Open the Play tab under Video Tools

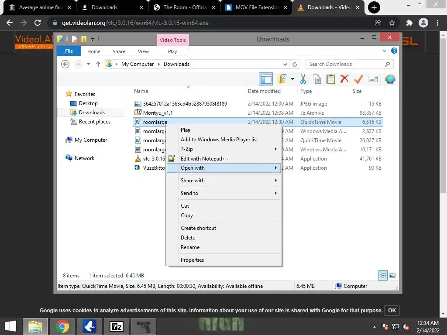click(x=172, y=51)
